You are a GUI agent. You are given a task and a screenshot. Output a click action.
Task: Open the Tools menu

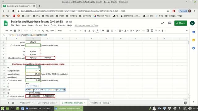coord(53,25)
